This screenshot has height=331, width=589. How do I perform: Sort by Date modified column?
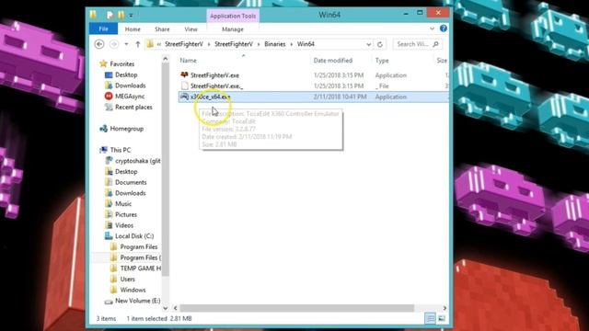point(333,61)
